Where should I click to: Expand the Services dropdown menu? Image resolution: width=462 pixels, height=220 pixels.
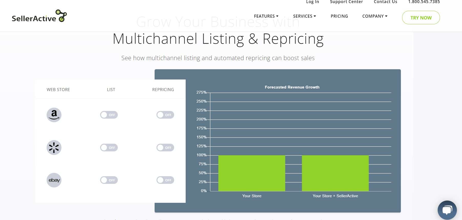coord(304,16)
